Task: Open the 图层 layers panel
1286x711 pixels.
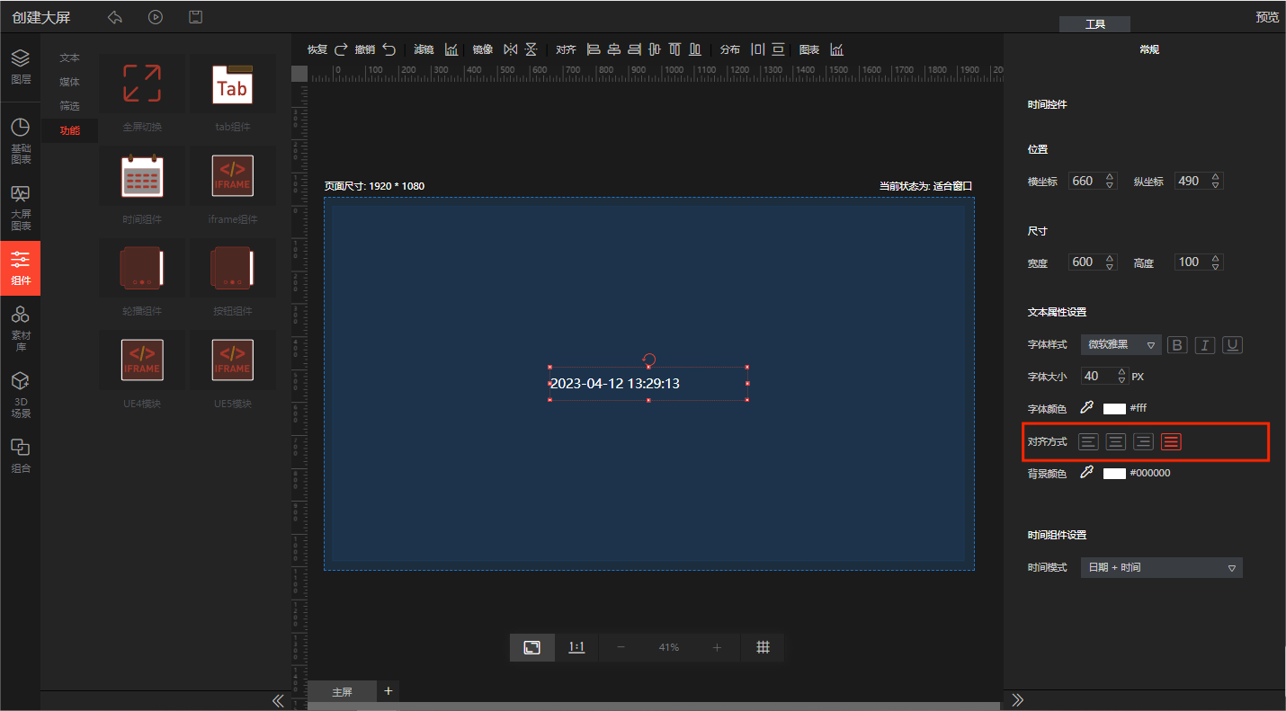Action: point(21,67)
